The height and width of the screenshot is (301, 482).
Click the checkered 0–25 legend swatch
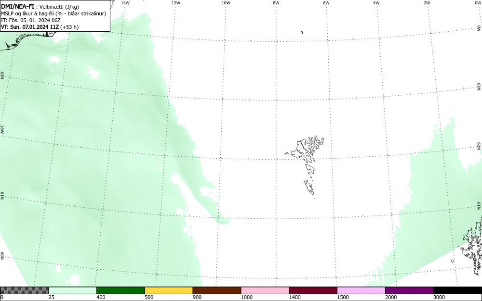tap(24, 290)
